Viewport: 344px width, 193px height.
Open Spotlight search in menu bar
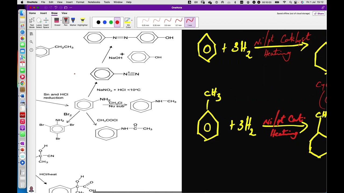(x=291, y=2)
